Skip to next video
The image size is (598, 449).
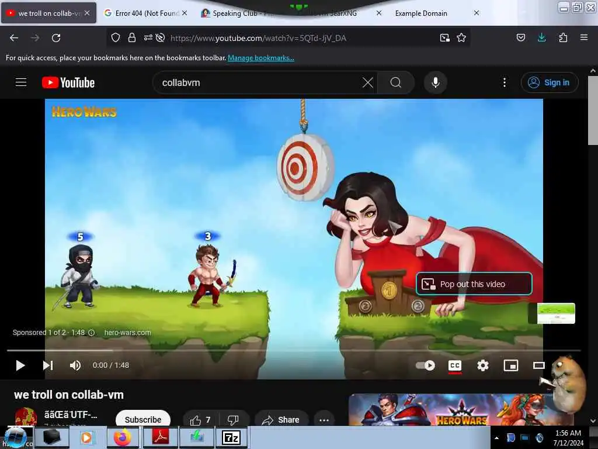point(48,365)
